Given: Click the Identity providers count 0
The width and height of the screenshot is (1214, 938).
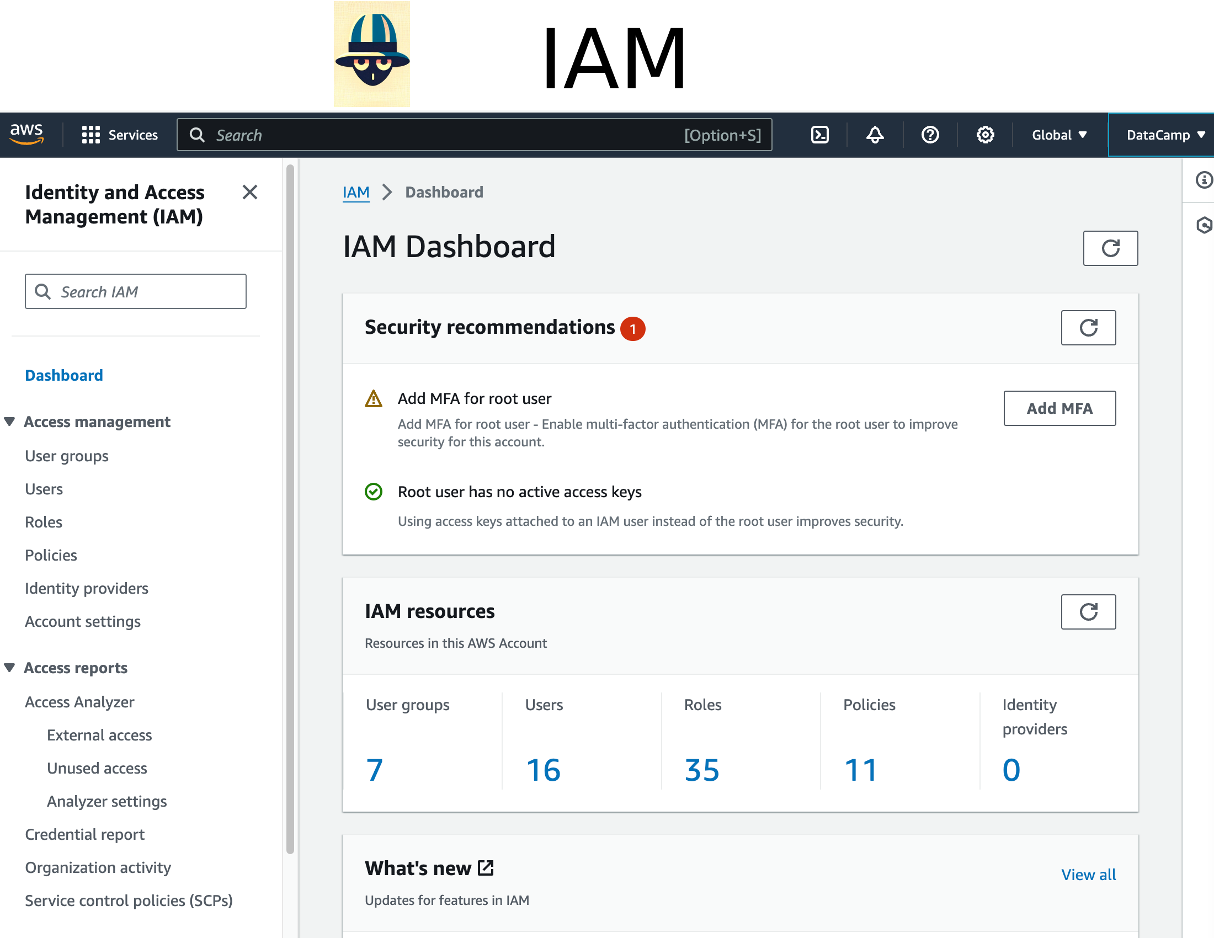Looking at the screenshot, I should pyautogui.click(x=1011, y=770).
